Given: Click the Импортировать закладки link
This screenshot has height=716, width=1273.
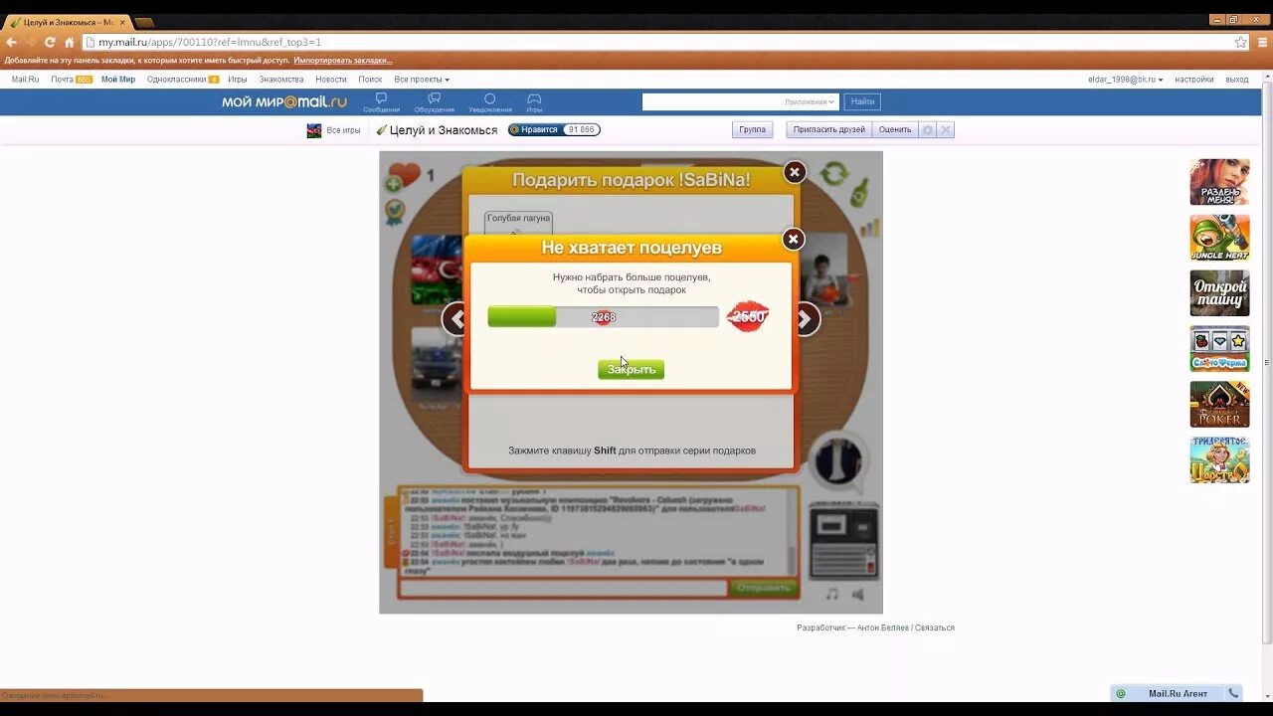Looking at the screenshot, I should pos(343,61).
